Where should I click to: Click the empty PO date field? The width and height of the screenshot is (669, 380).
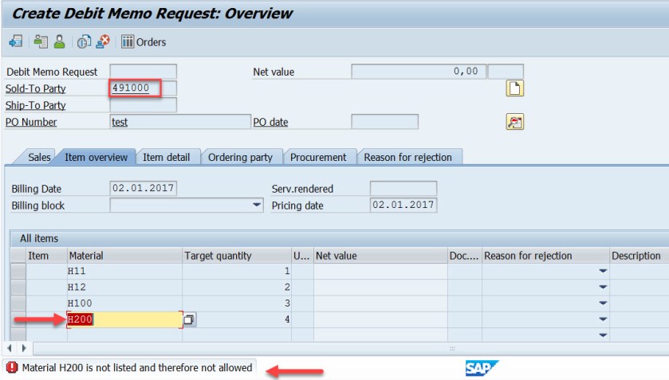[384, 122]
